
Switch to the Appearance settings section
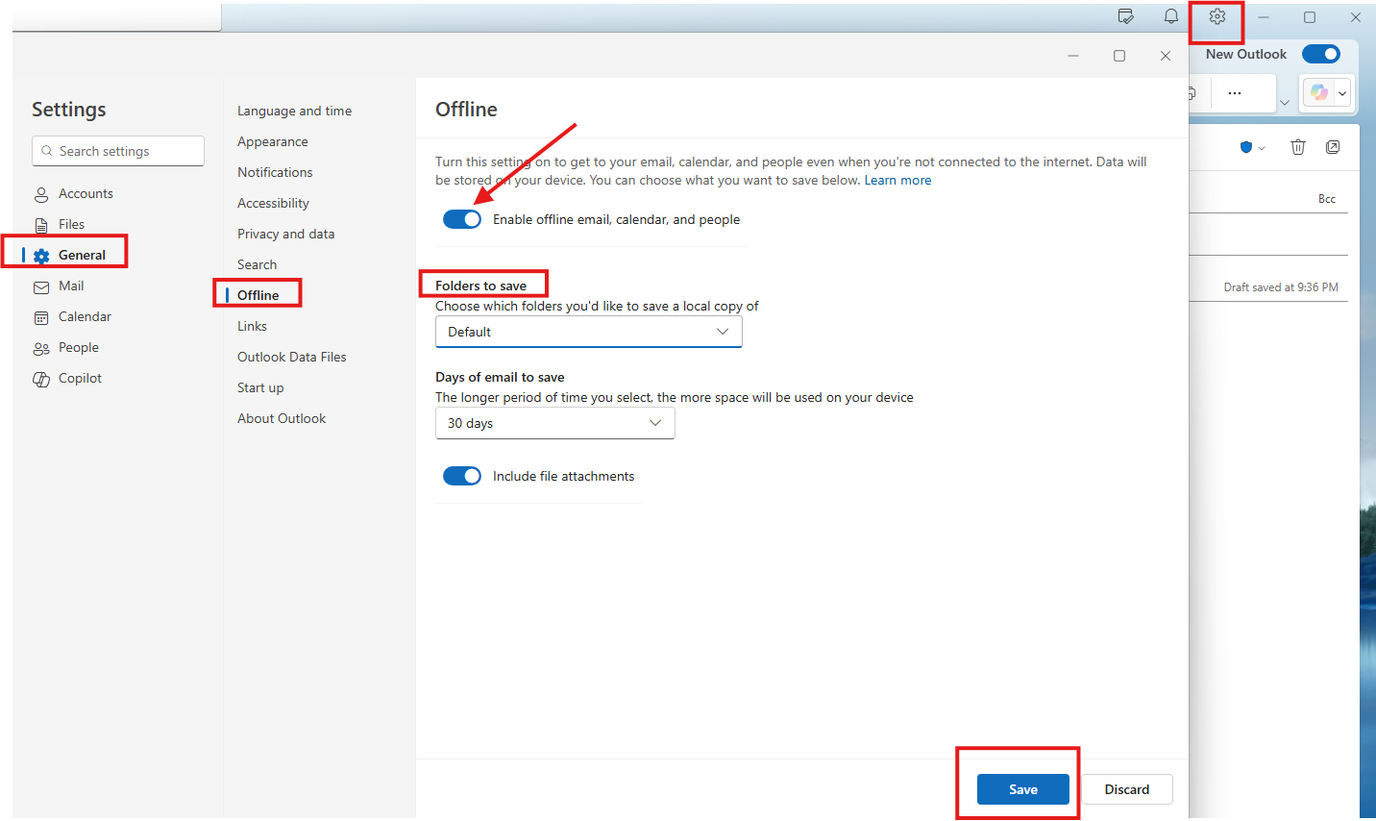pyautogui.click(x=272, y=141)
